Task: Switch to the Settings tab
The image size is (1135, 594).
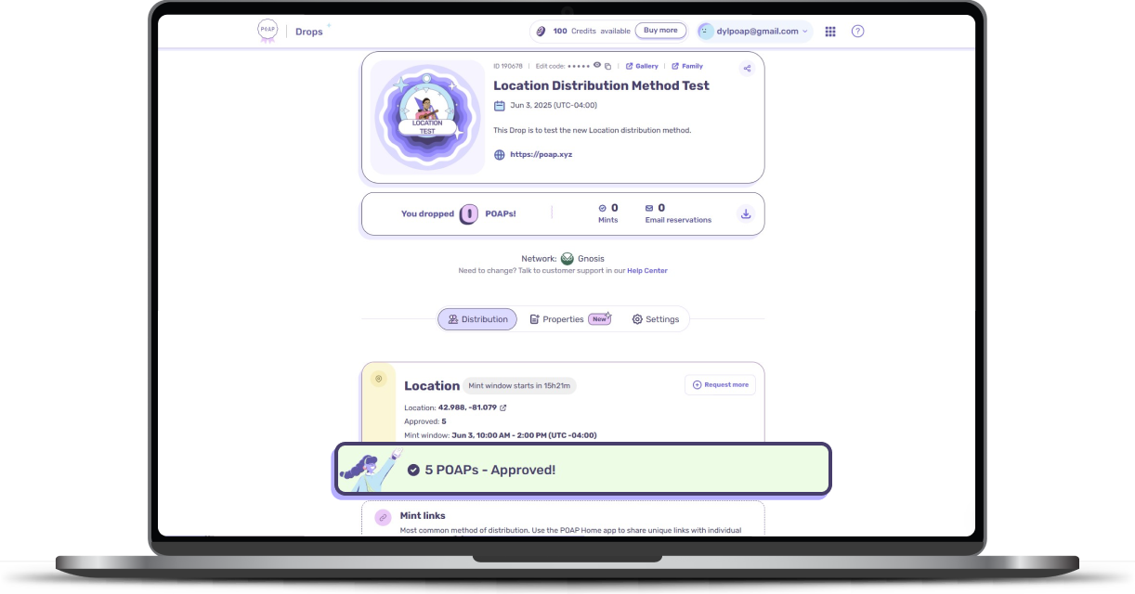Action: tap(656, 319)
